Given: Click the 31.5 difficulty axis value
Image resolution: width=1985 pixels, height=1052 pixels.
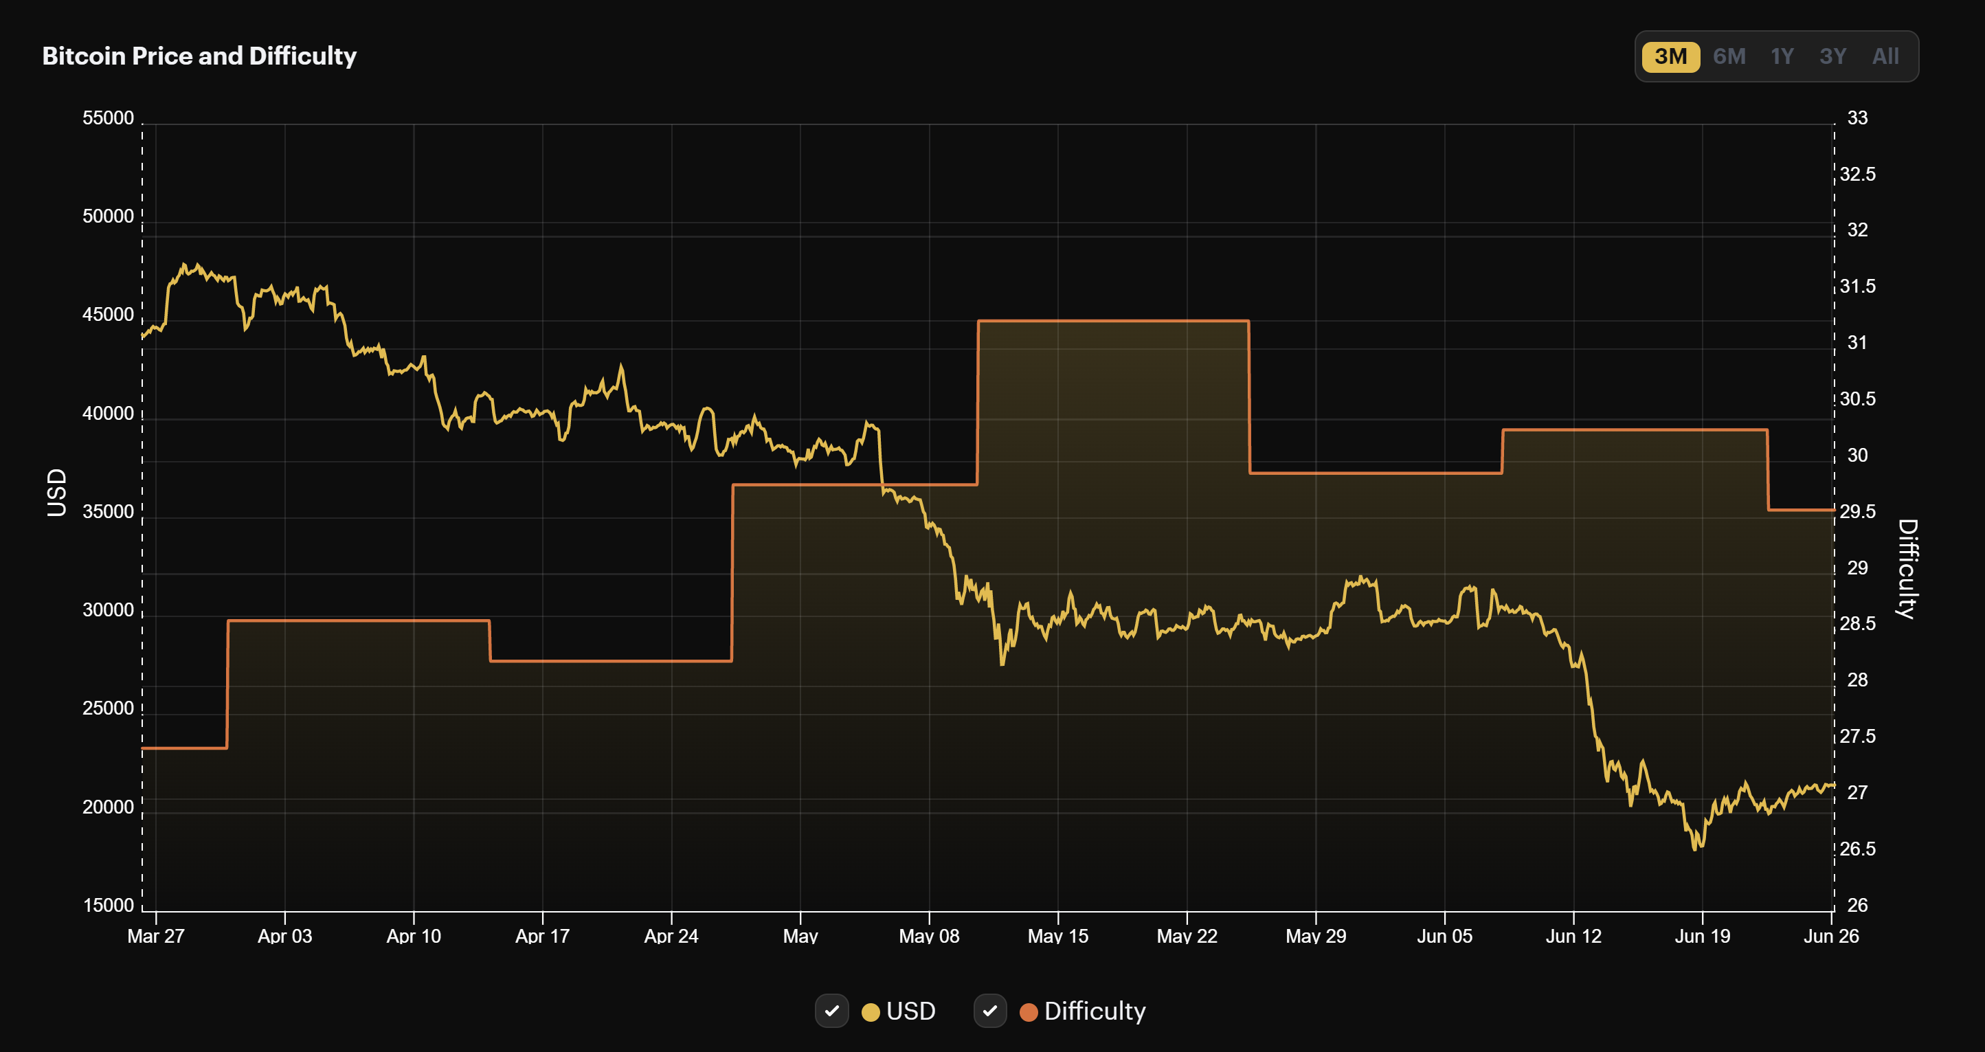Looking at the screenshot, I should click(x=1857, y=287).
